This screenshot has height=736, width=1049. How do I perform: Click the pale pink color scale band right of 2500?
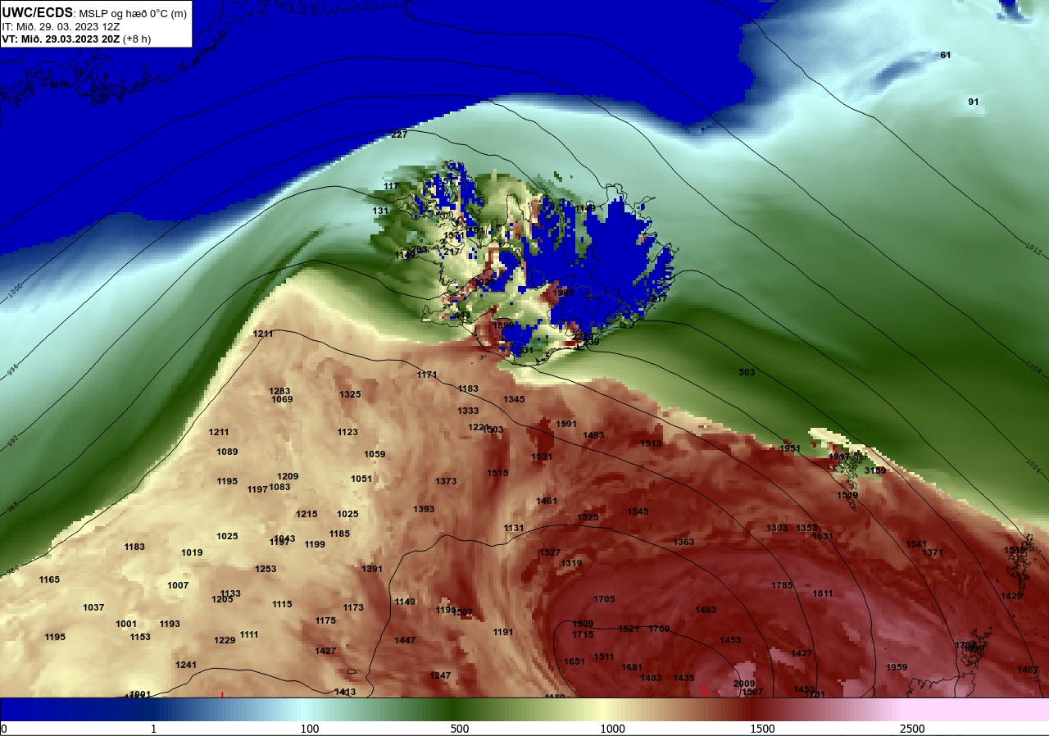coord(975,709)
